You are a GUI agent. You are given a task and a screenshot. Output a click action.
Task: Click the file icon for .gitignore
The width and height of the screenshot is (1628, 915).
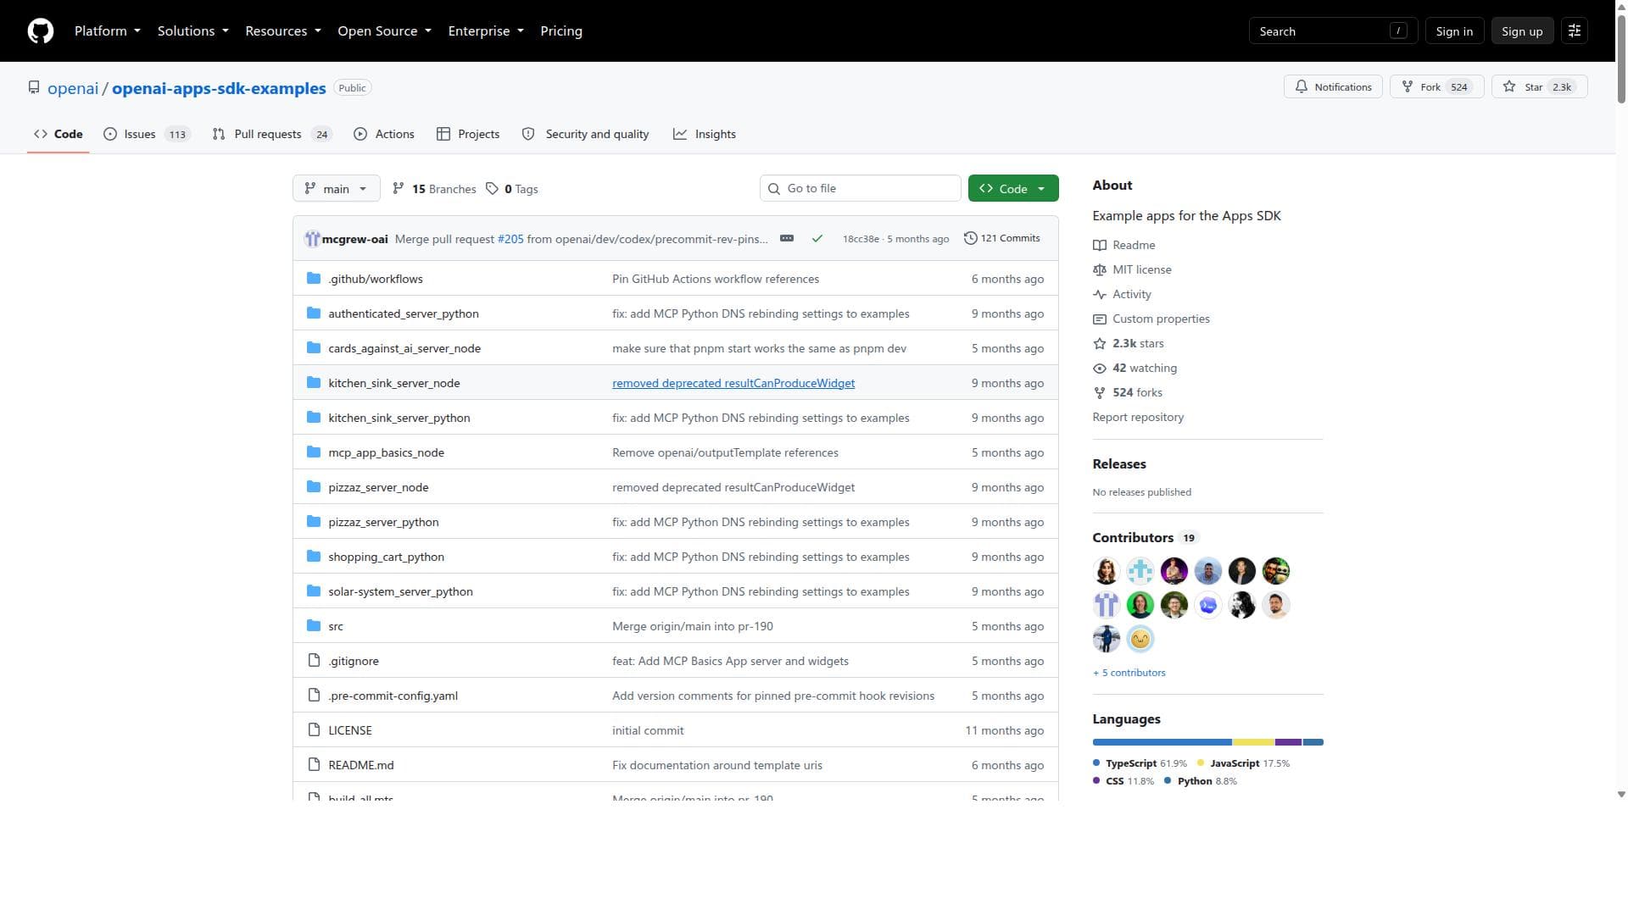pos(314,661)
